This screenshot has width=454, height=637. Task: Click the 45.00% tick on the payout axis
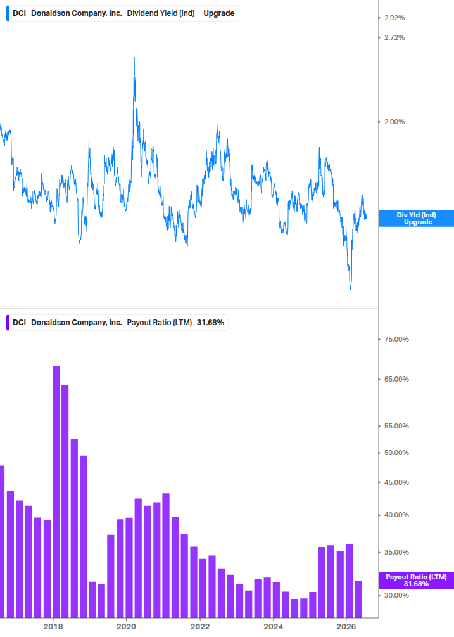396,482
